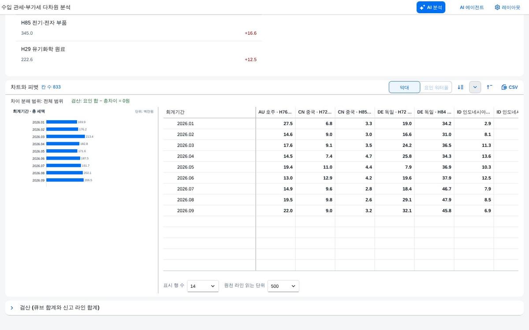
Task: Click the 회계기간 column header
Action: [209, 112]
